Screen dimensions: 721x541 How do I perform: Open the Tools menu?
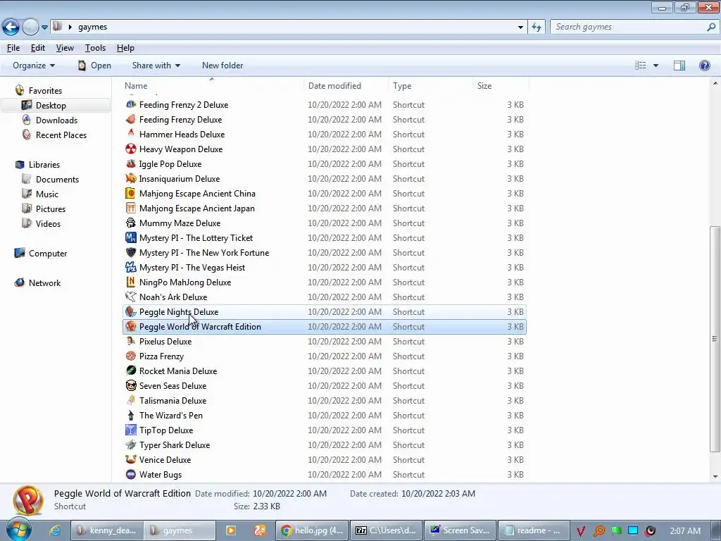point(95,48)
